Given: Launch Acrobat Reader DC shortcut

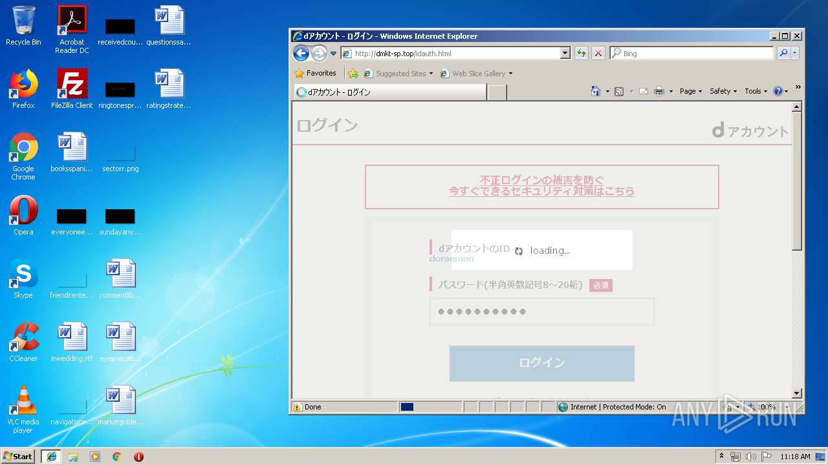Looking at the screenshot, I should (x=72, y=30).
